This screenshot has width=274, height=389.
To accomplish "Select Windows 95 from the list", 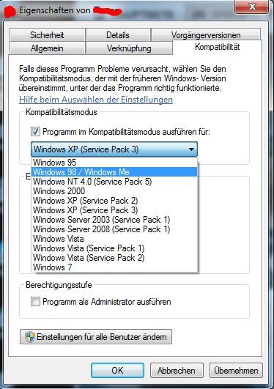I will 114,163.
